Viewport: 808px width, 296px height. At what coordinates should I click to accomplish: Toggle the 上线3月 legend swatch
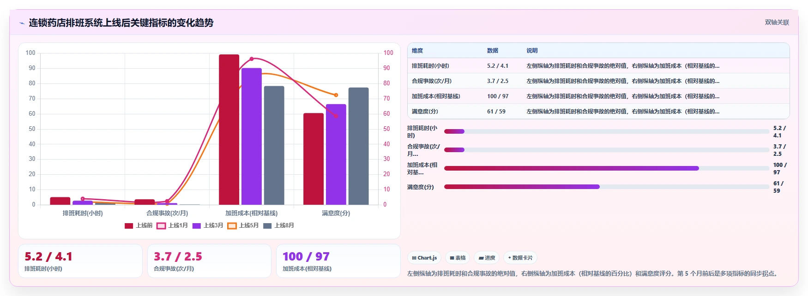tap(197, 226)
